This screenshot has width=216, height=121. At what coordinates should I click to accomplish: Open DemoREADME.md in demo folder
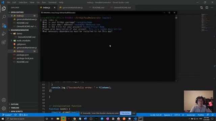[26, 37]
